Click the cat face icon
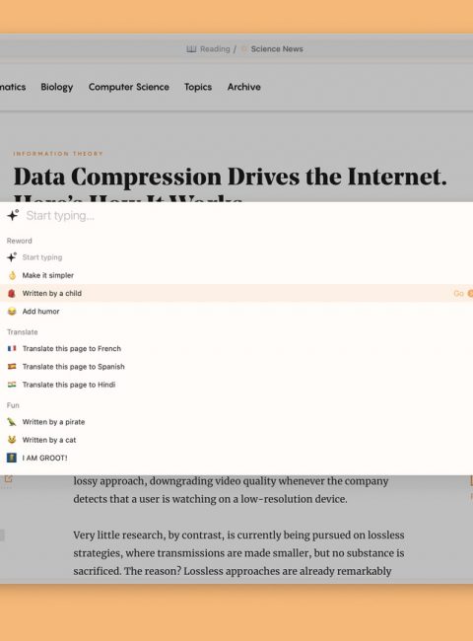The image size is (473, 641). (x=12, y=440)
